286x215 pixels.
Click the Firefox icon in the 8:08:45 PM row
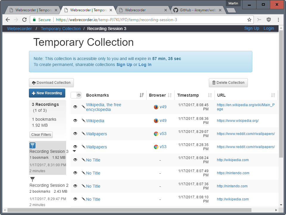tap(156, 107)
